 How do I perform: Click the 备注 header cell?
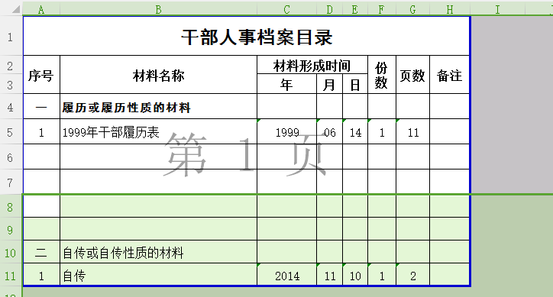click(x=449, y=75)
